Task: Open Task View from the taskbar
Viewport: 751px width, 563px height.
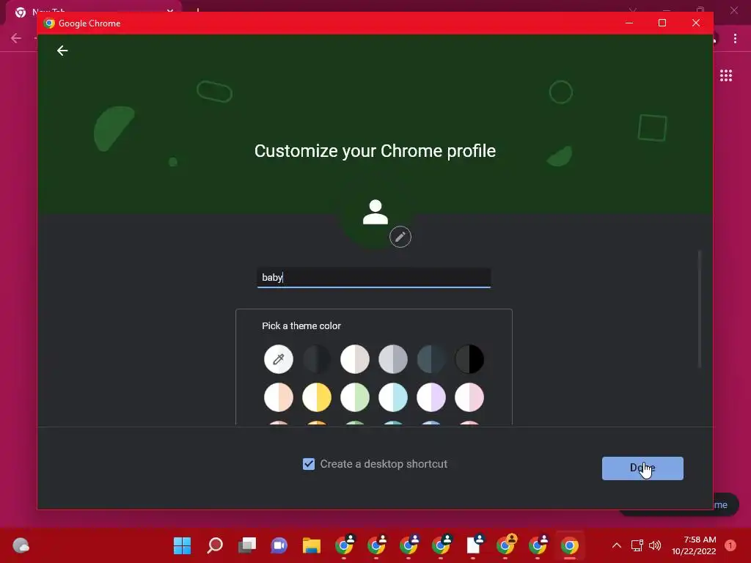Action: [247, 545]
